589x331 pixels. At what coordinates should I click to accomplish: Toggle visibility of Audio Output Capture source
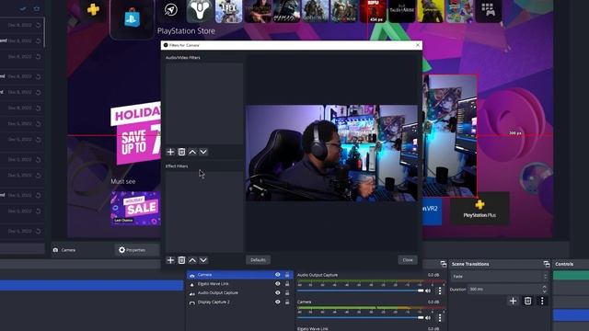[278, 292]
